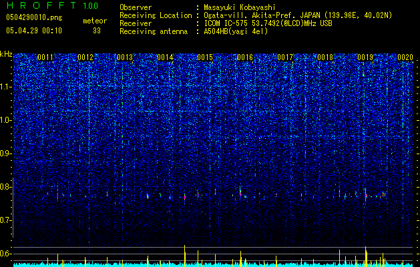
Task: Click the Receiving Location value text
Action: pyautogui.click(x=298, y=15)
